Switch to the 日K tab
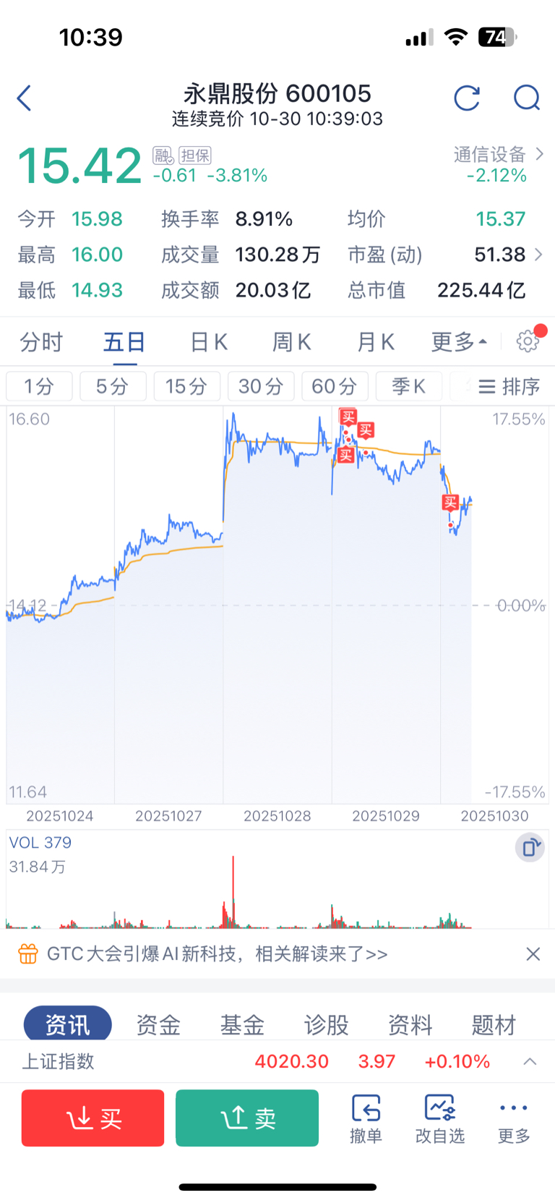Image resolution: width=555 pixels, height=1203 pixels. point(209,341)
